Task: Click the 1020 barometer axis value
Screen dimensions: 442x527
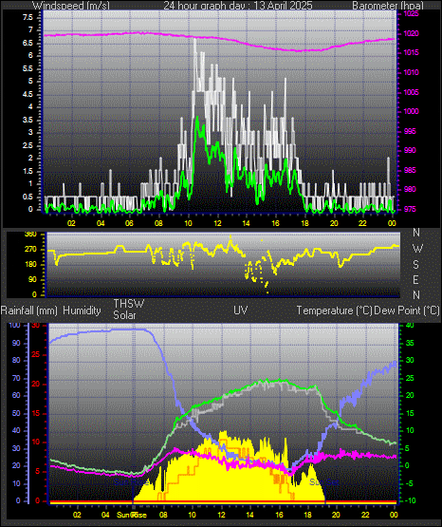Action: tap(411, 33)
